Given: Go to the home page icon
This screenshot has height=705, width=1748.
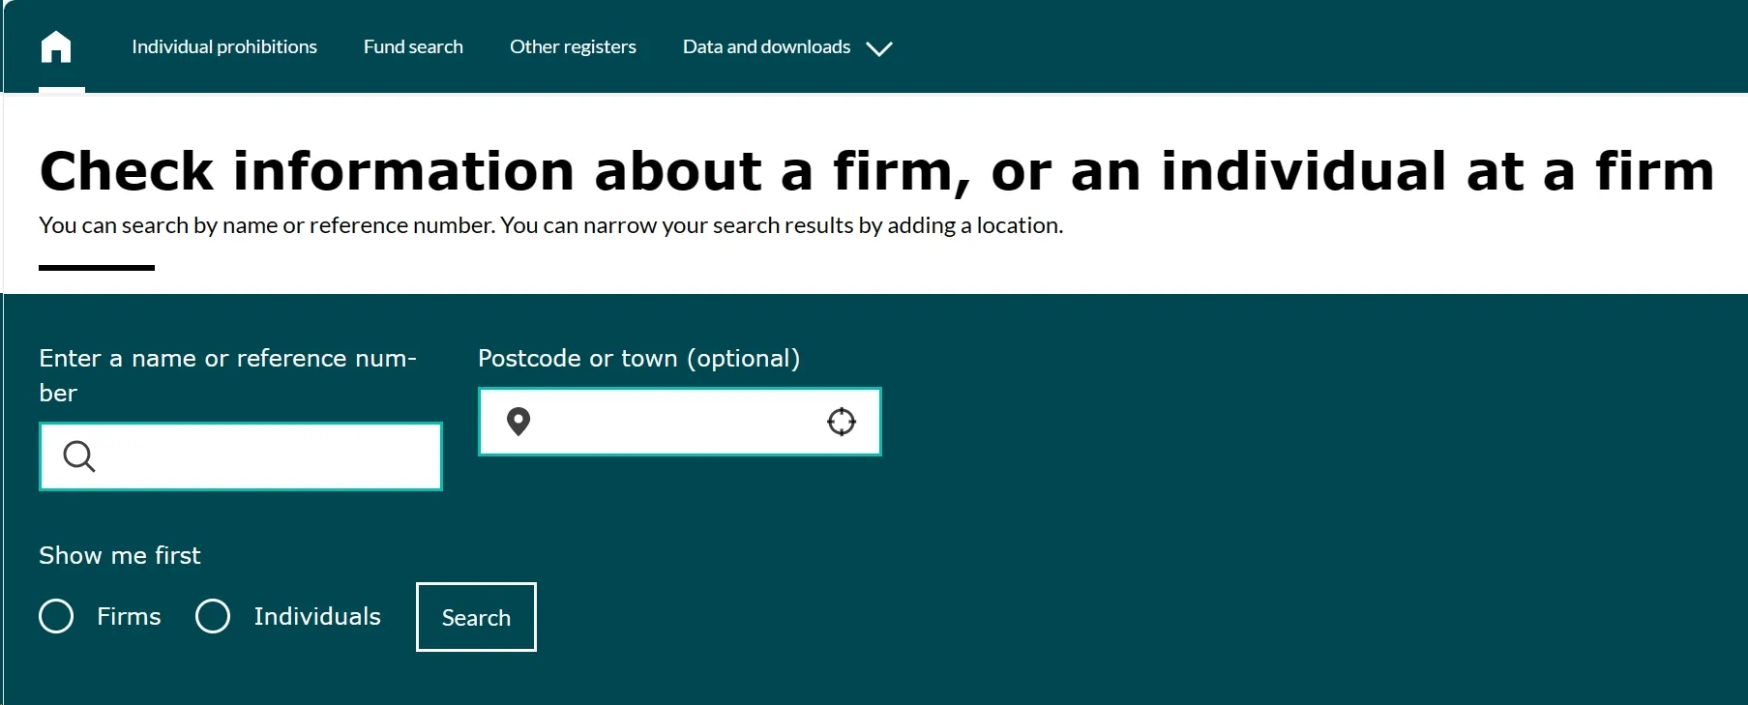Looking at the screenshot, I should click(x=56, y=46).
